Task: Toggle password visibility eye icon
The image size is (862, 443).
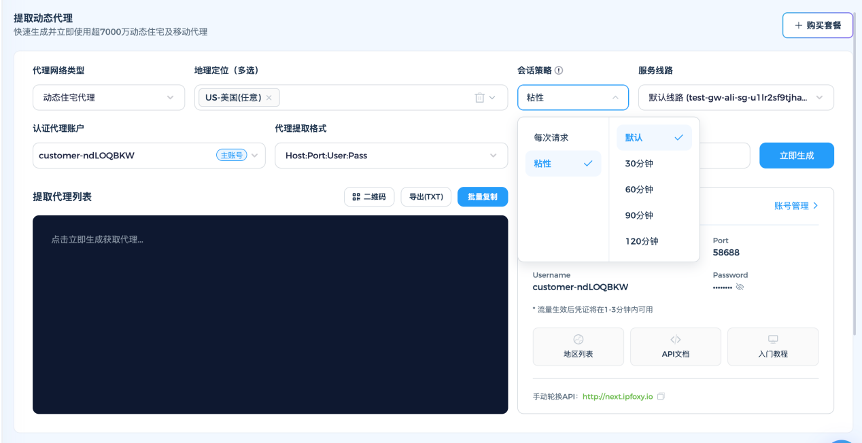Action: (x=740, y=287)
